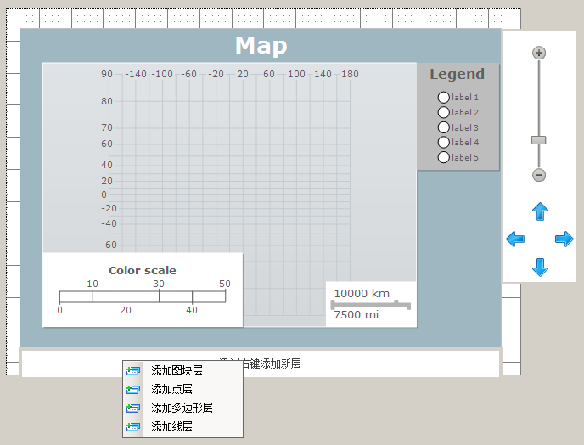The width and height of the screenshot is (584, 445).
Task: Click the icon beside 添加图块层
Action: click(133, 371)
